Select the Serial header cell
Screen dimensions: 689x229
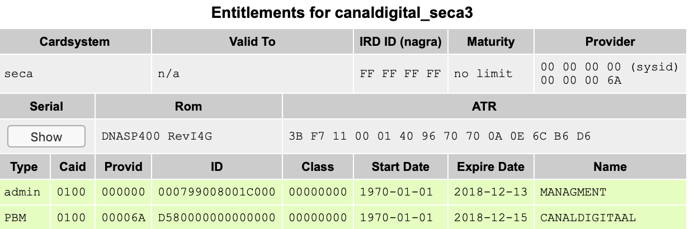pos(46,106)
